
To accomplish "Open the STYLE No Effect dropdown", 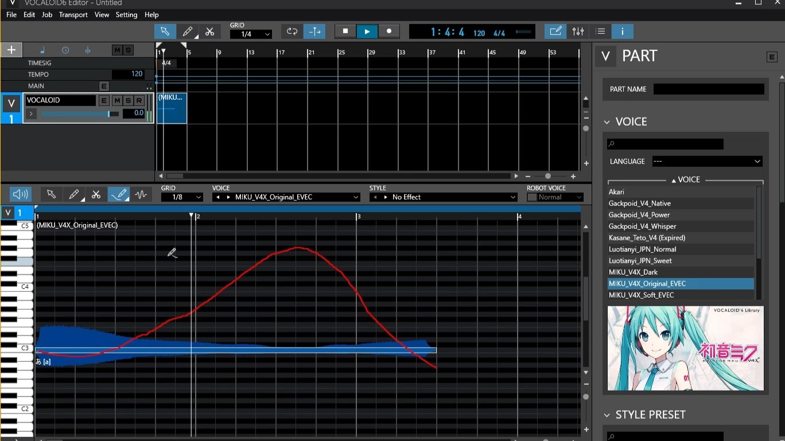I will click(x=444, y=197).
